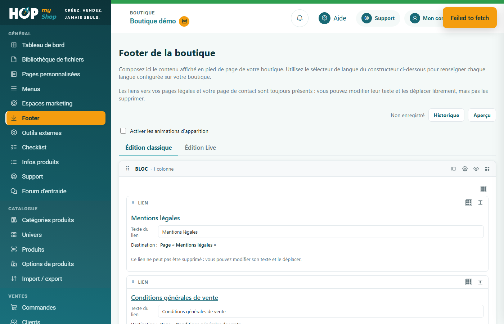Click the Import / export arrows icon

(x=14, y=279)
